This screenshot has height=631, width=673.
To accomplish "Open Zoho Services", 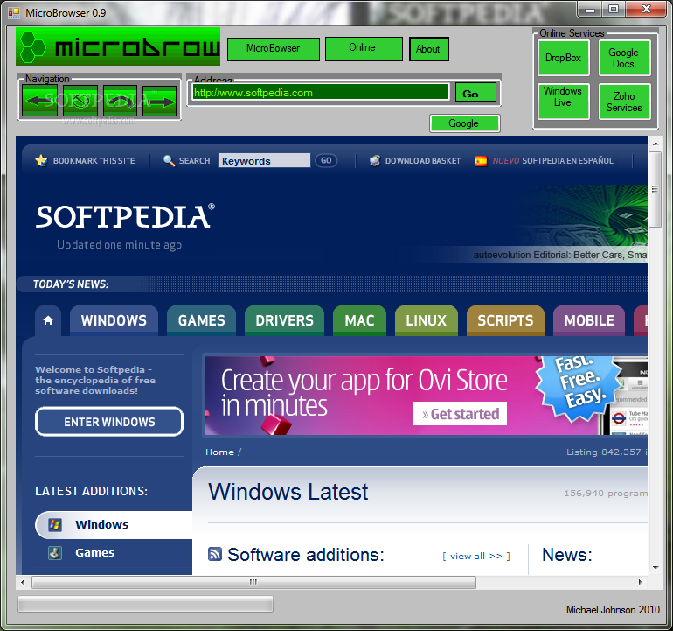I will click(625, 102).
